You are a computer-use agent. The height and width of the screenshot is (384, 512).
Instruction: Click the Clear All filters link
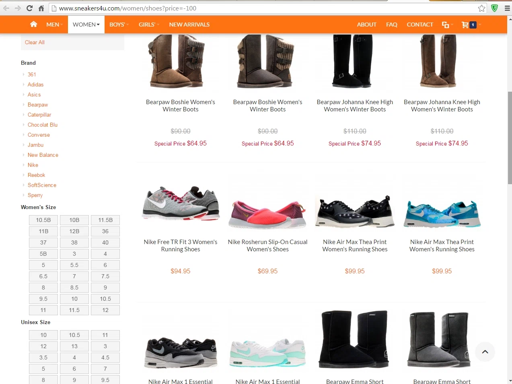pyautogui.click(x=35, y=42)
